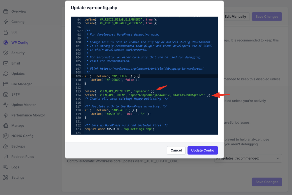Image resolution: width=292 pixels, height=195 pixels.
Task: Collapse the fold arrow at line 109
Action: [82, 76]
